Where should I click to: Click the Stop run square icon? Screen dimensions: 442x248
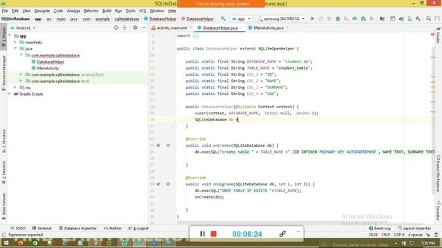[372, 19]
